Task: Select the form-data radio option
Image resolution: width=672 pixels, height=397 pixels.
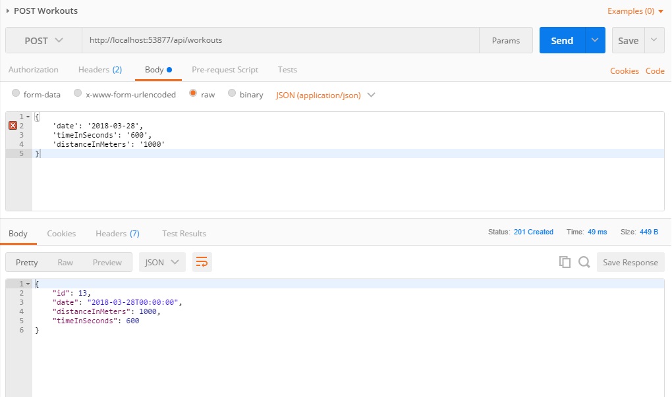Action: click(x=16, y=94)
